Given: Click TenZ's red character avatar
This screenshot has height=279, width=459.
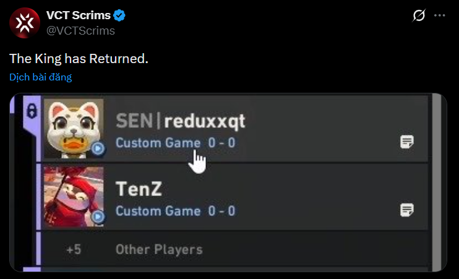Looking at the screenshot, I should 73,196.
